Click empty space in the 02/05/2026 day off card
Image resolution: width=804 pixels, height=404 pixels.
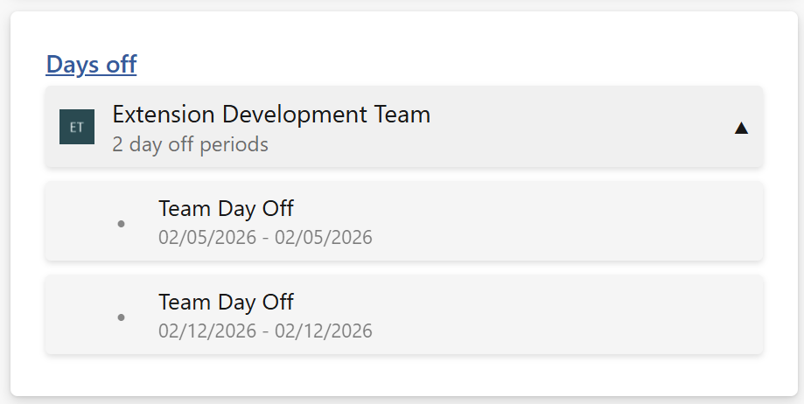pyautogui.click(x=569, y=221)
